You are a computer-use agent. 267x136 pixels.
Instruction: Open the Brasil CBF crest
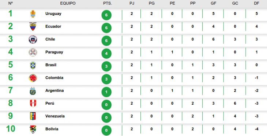pyautogui.click(x=33, y=65)
